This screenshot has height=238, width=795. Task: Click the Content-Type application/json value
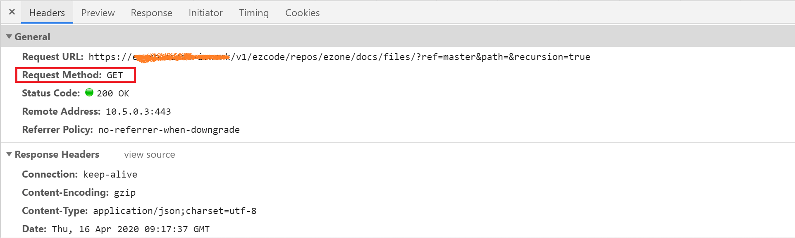pos(174,211)
